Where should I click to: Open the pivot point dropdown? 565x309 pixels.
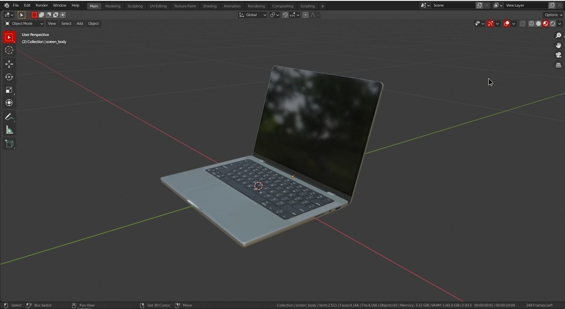(274, 15)
